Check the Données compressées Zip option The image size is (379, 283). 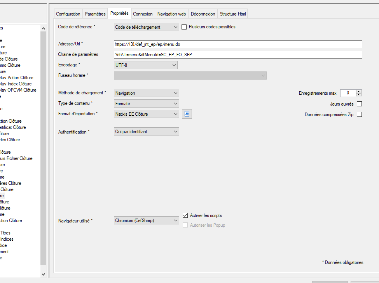click(x=359, y=115)
